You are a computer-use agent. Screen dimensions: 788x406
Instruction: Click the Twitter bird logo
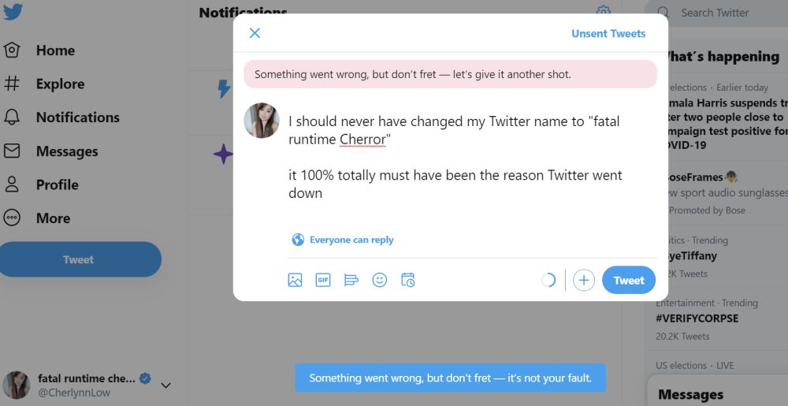pos(13,11)
